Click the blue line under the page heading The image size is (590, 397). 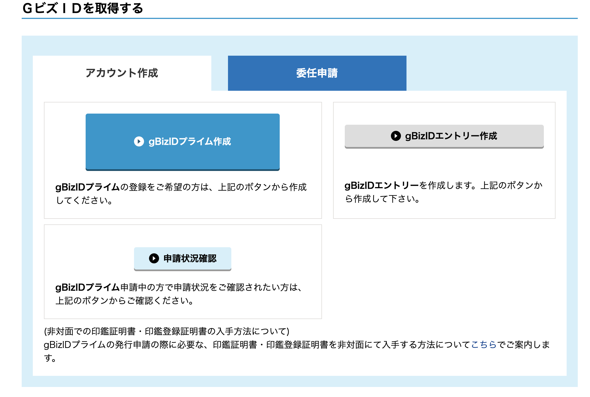(299, 18)
